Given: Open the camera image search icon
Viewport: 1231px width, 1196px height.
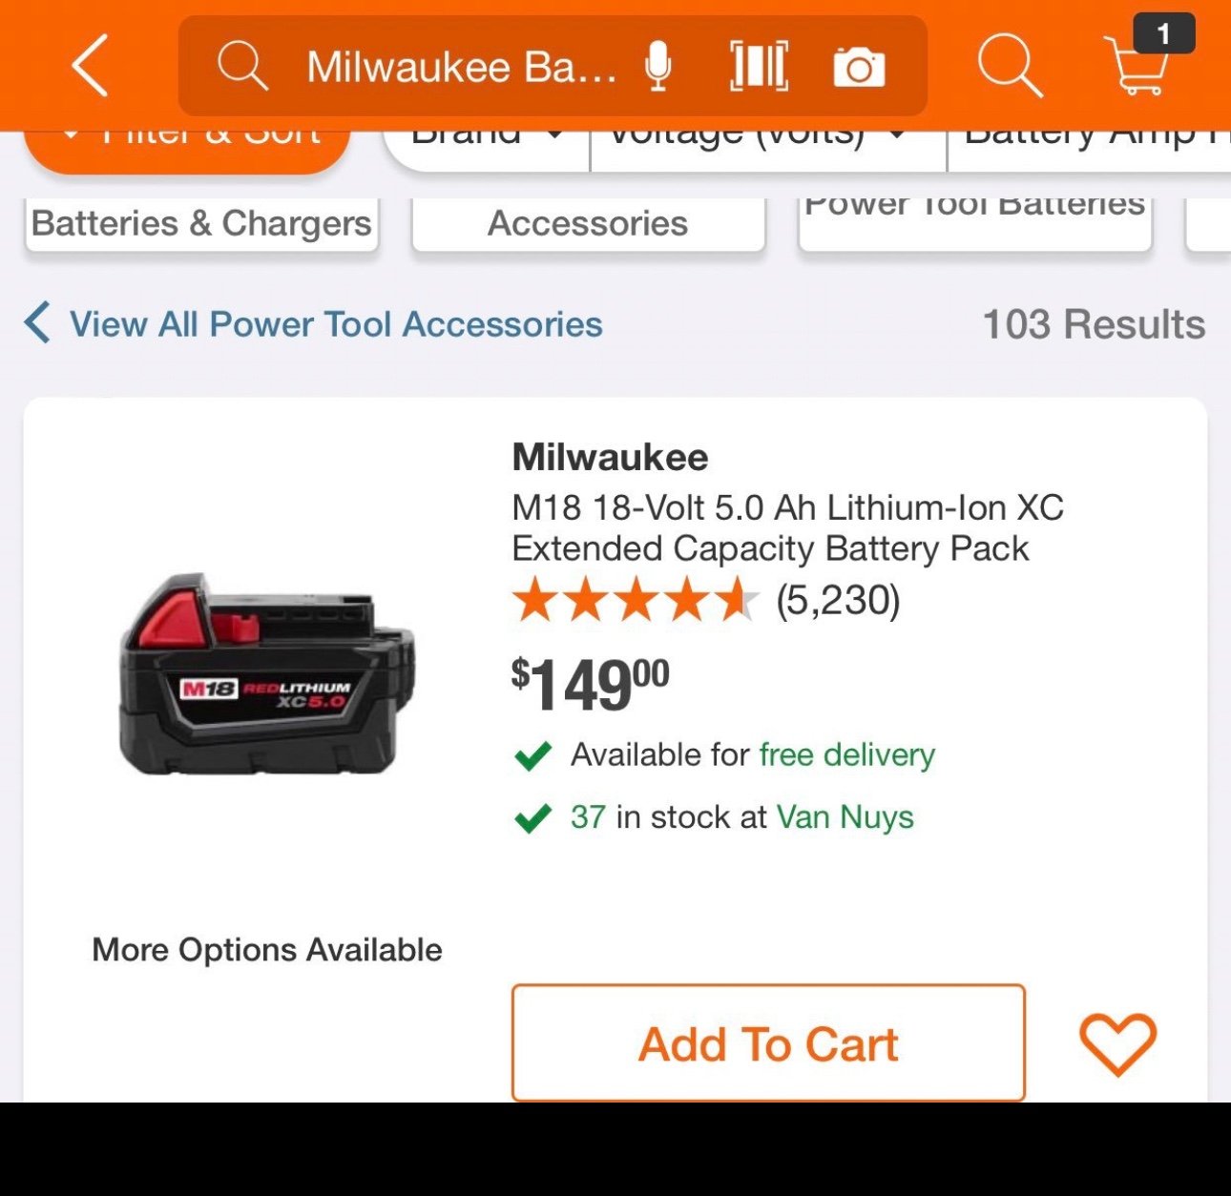Looking at the screenshot, I should [859, 68].
